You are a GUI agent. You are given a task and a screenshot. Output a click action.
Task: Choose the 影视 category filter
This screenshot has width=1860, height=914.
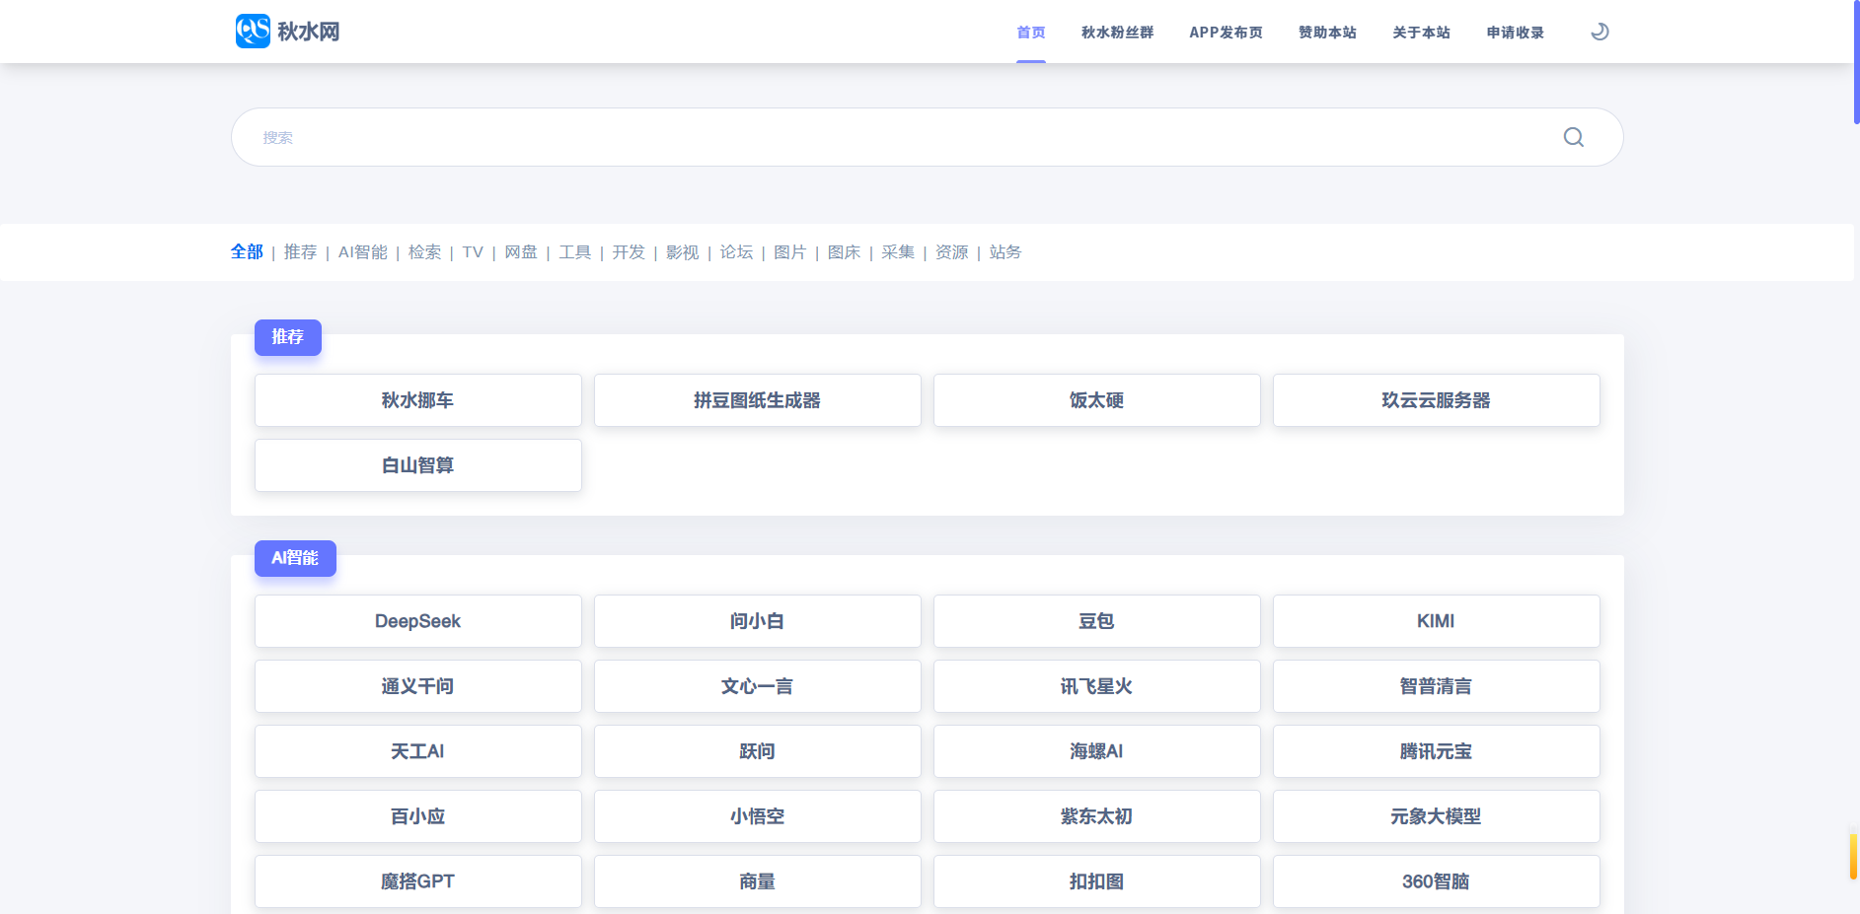point(682,252)
